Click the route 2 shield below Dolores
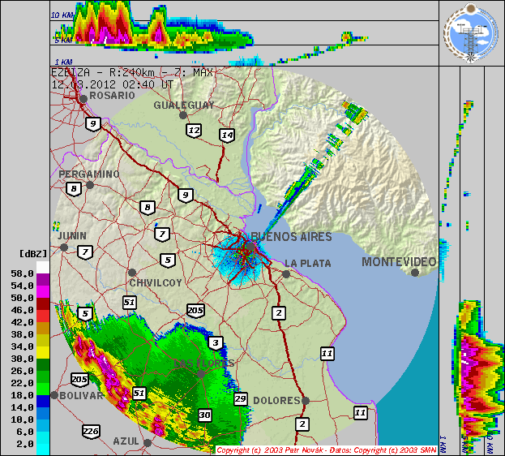This screenshot has width=505, height=456. (x=302, y=424)
